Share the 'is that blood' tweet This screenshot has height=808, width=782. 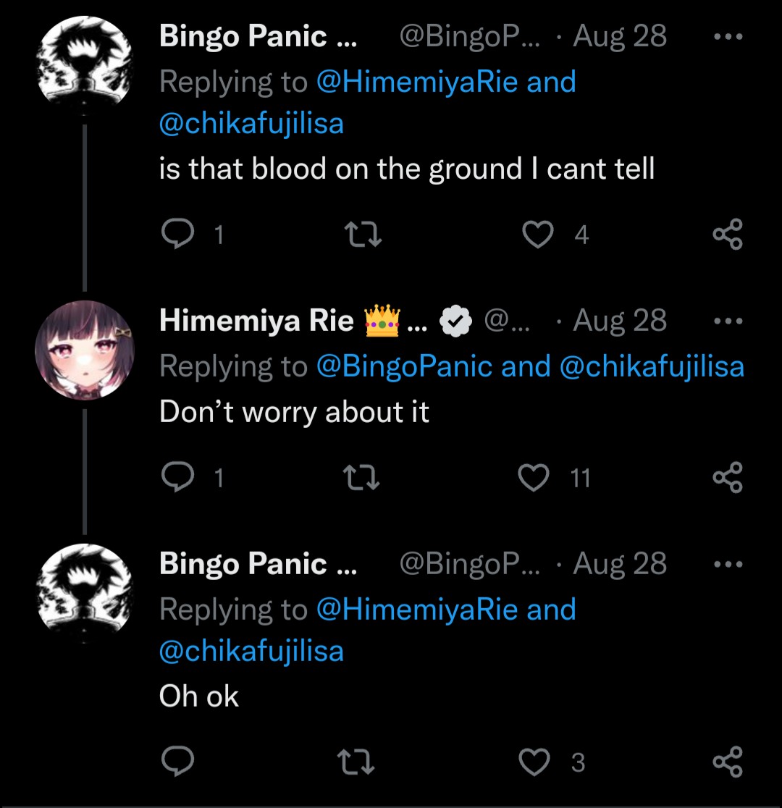pyautogui.click(x=727, y=235)
